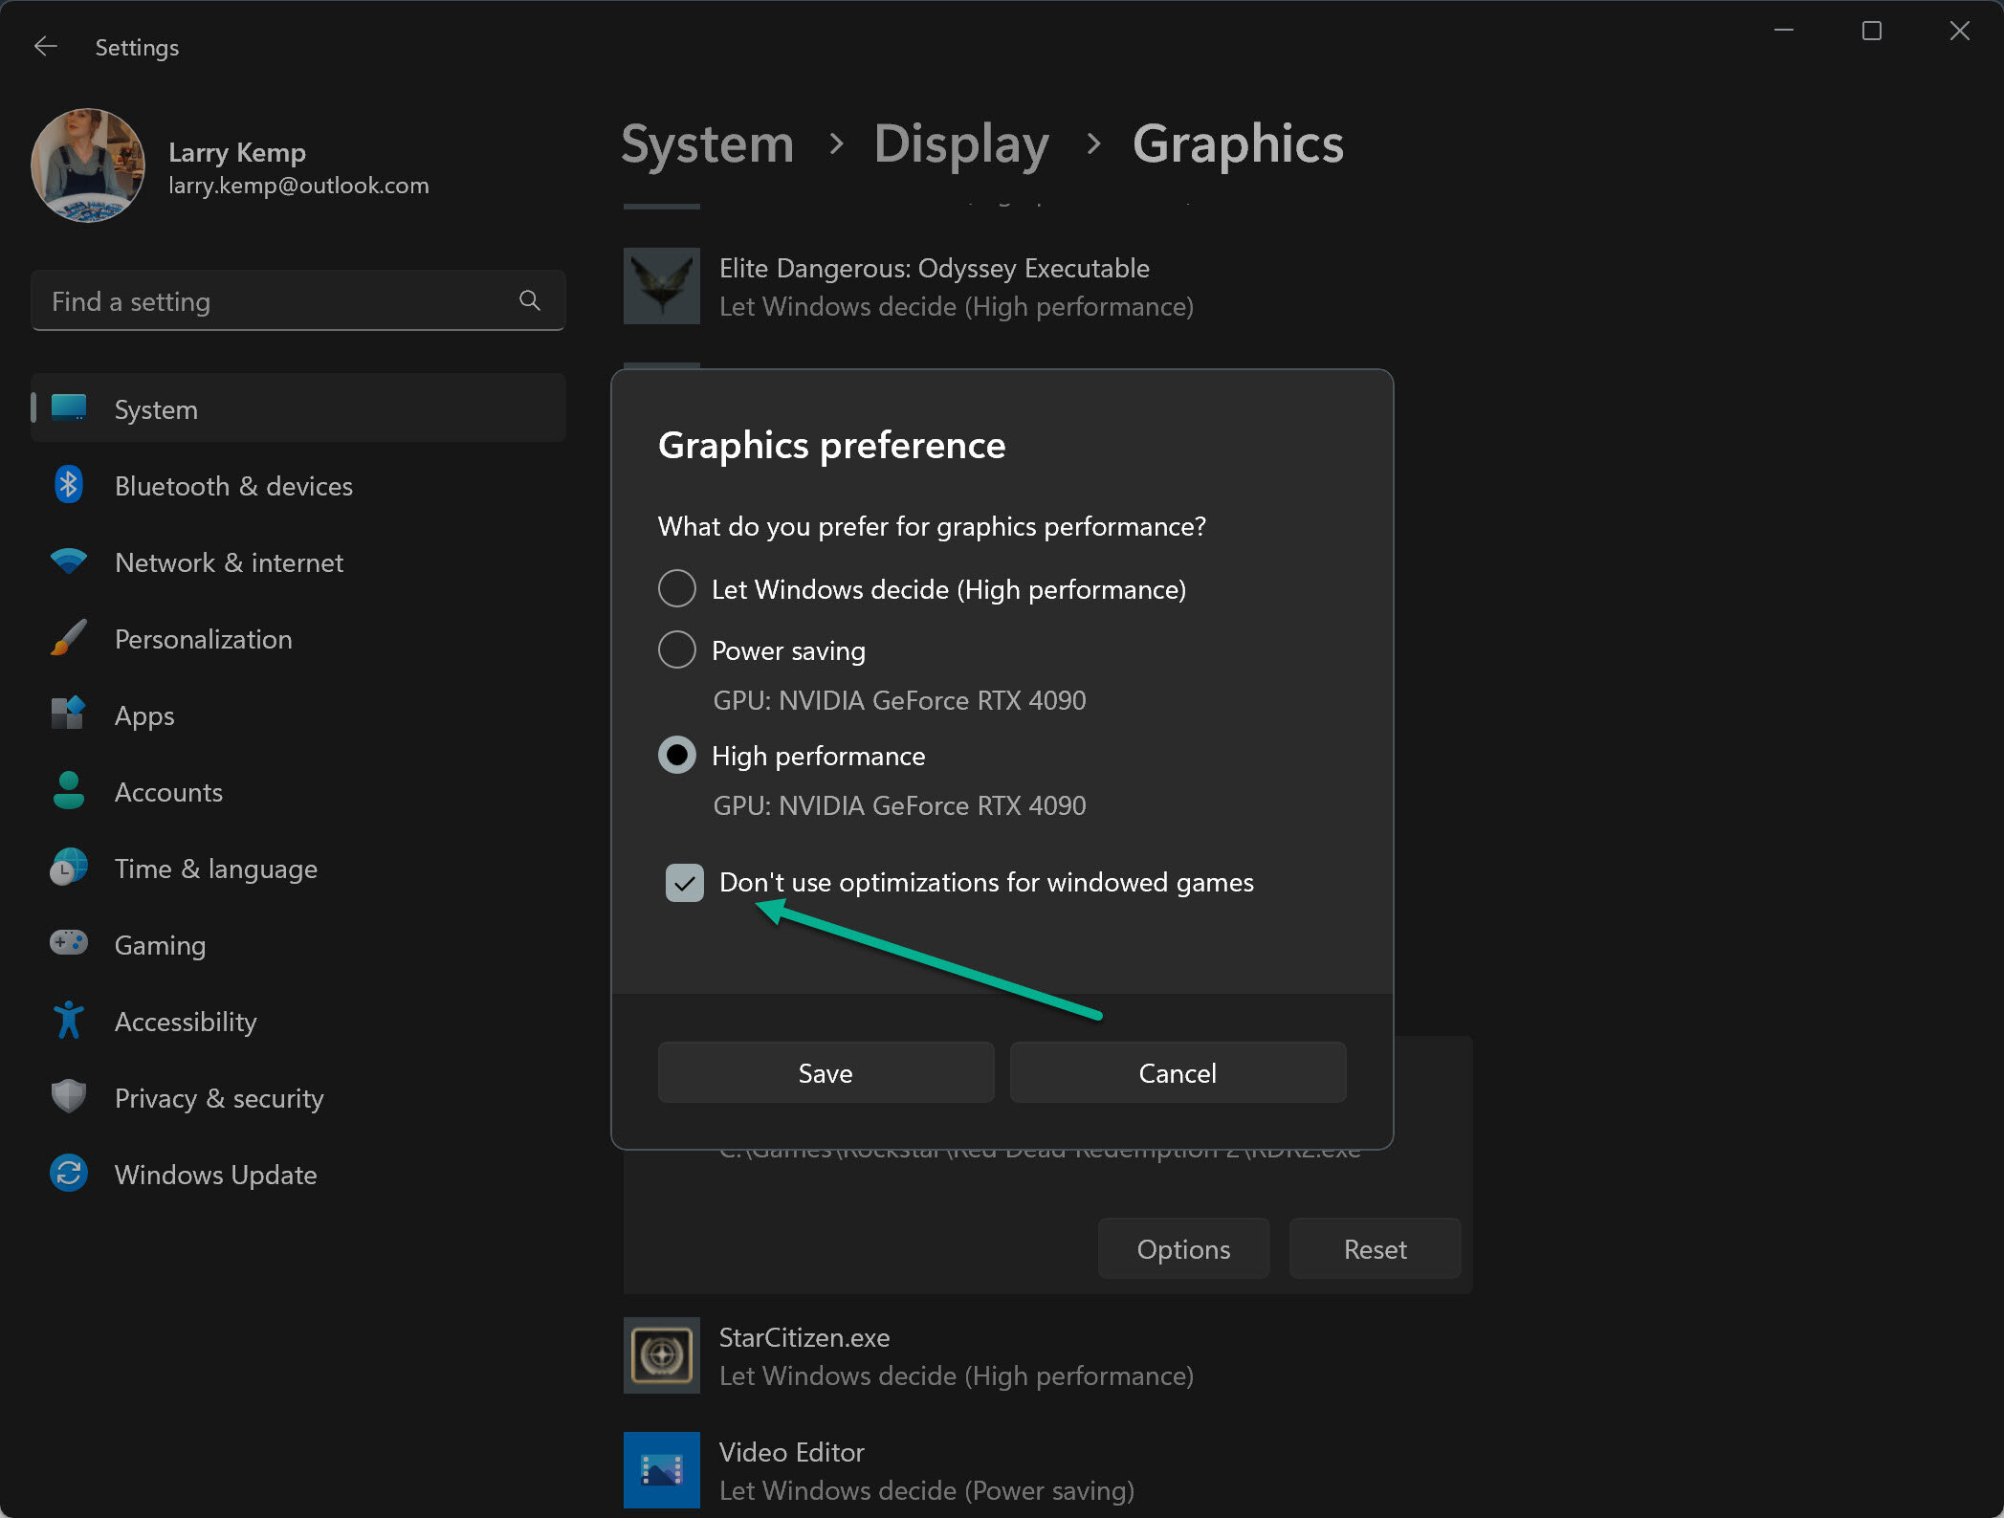The height and width of the screenshot is (1518, 2004).
Task: Click the StarCitizen.exe app icon
Action: 661,1355
